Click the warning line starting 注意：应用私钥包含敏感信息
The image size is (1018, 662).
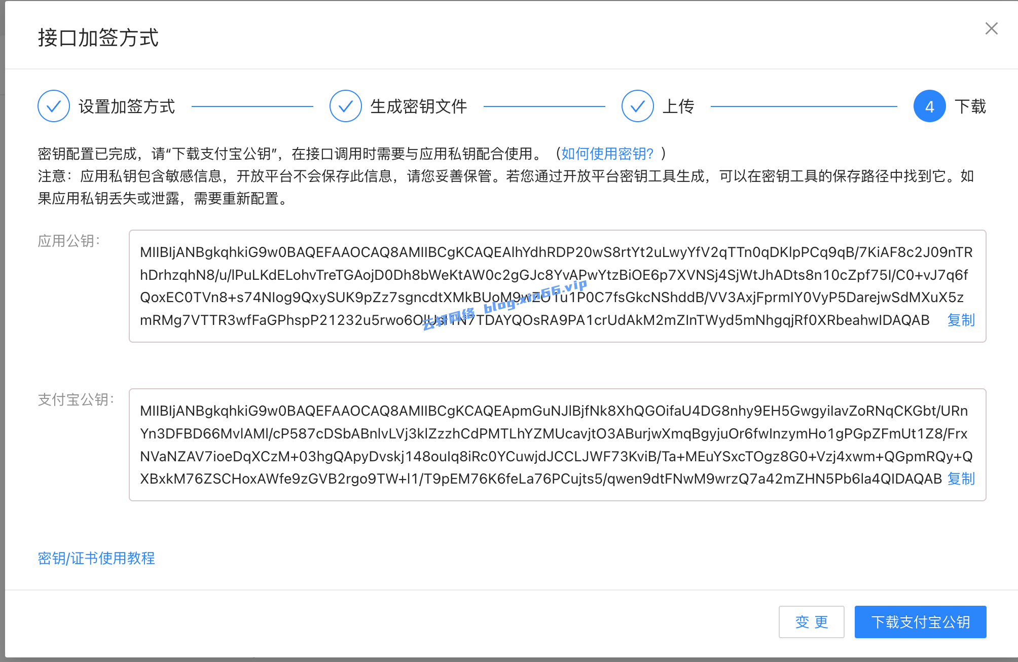point(506,176)
